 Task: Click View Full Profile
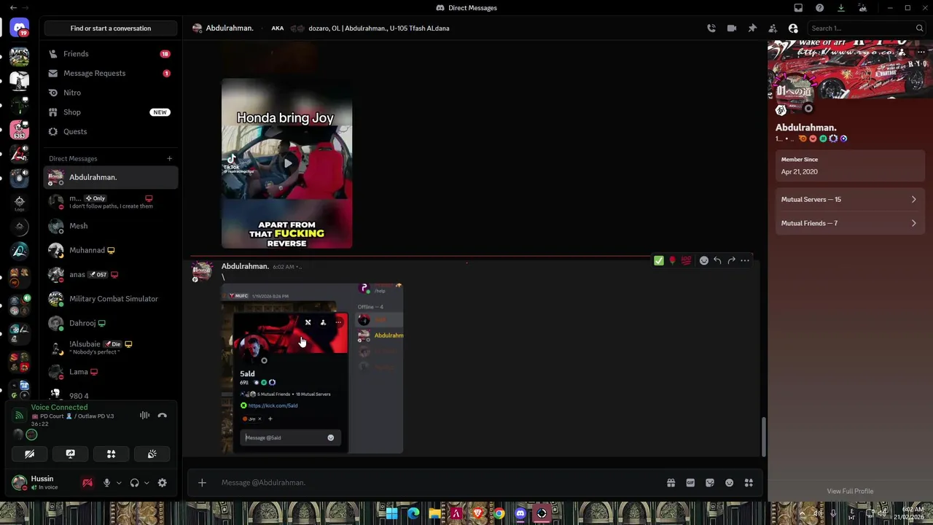[850, 491]
